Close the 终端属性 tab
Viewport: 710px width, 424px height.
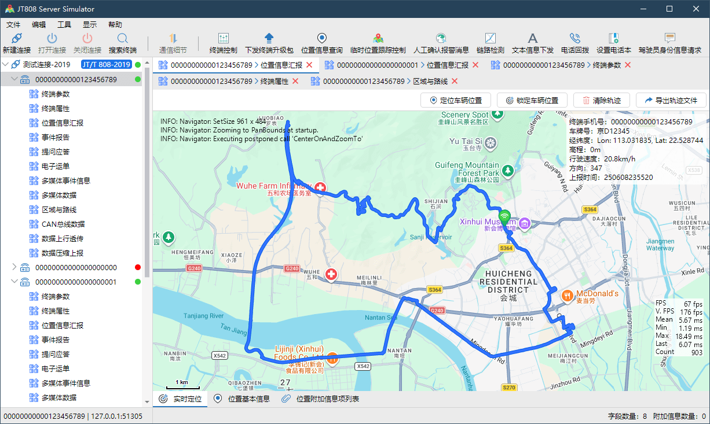click(x=297, y=82)
